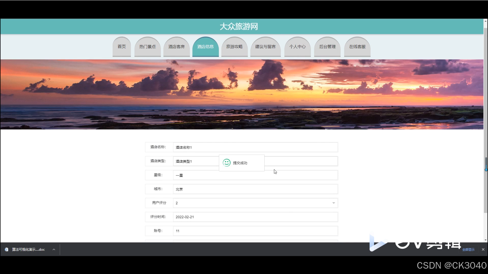Click the 全部显示 link in the download bar
Screen dimensions: 488x274
tap(468, 250)
